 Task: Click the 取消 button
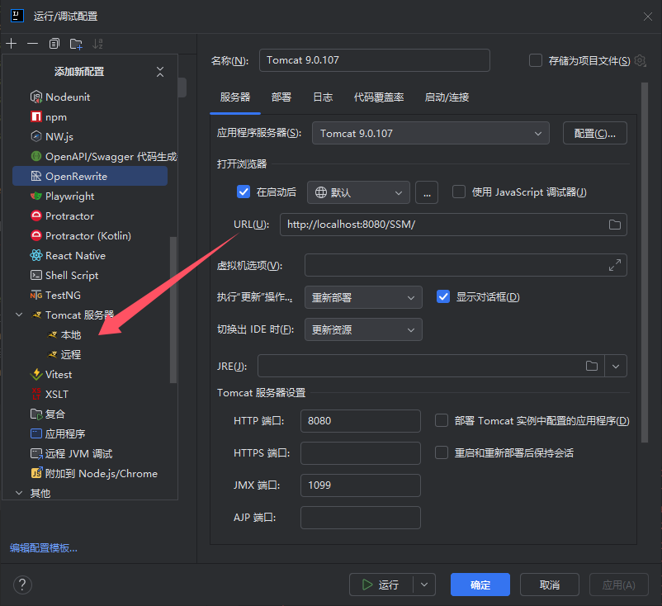(x=549, y=585)
